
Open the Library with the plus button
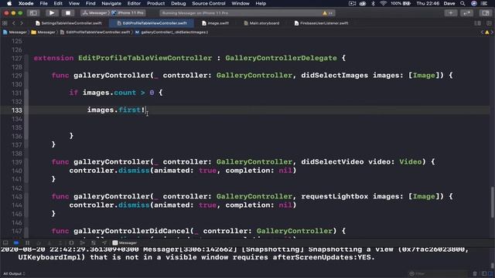tap(450, 13)
